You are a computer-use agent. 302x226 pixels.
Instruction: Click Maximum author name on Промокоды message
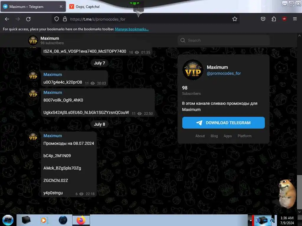click(52, 136)
